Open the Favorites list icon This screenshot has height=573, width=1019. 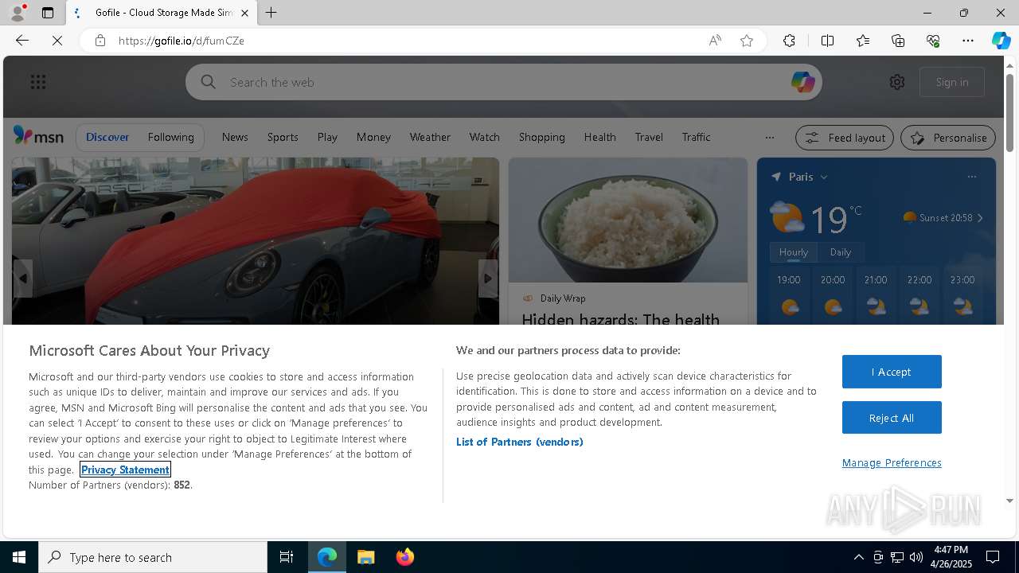coord(863,41)
